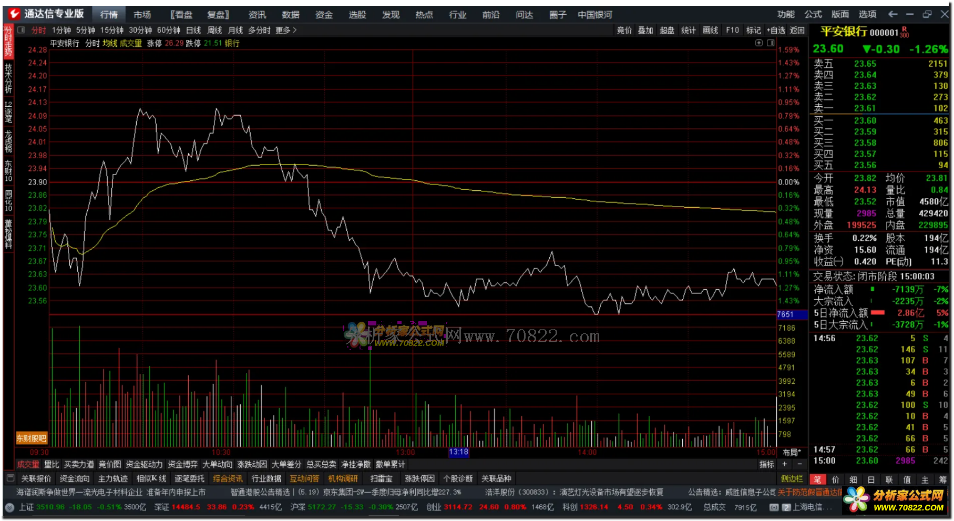This screenshot has height=521, width=954.
Task: Open the 布局 layout dropdown
Action: click(x=792, y=453)
